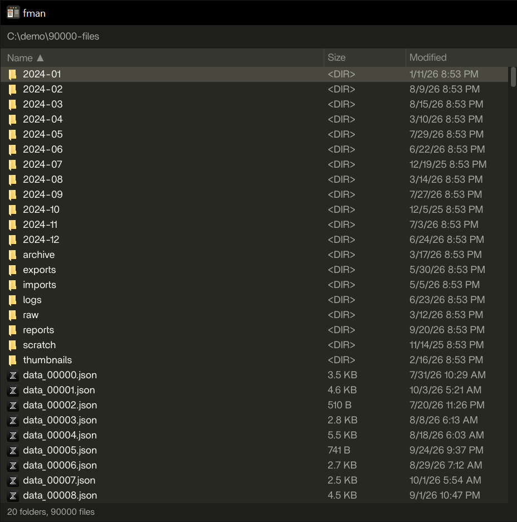Click modified date 2/16/26 8:53 PM
The height and width of the screenshot is (522, 517).
(x=446, y=360)
